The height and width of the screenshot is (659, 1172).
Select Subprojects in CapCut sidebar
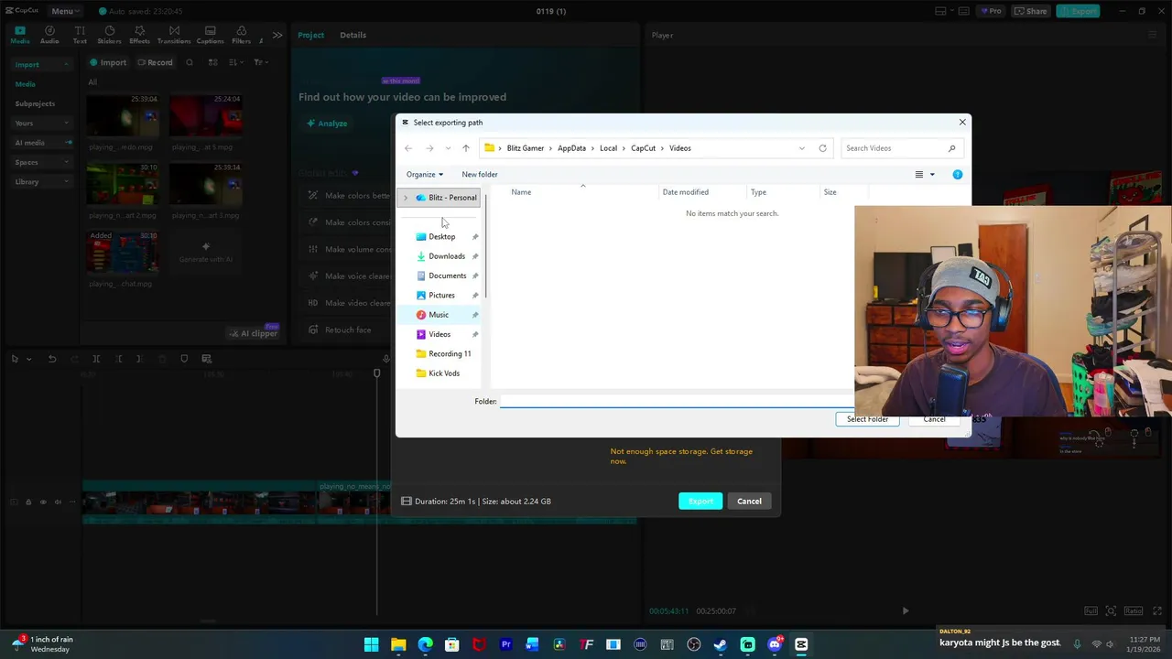click(35, 103)
